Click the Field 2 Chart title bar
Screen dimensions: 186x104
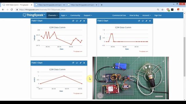point(125,21)
